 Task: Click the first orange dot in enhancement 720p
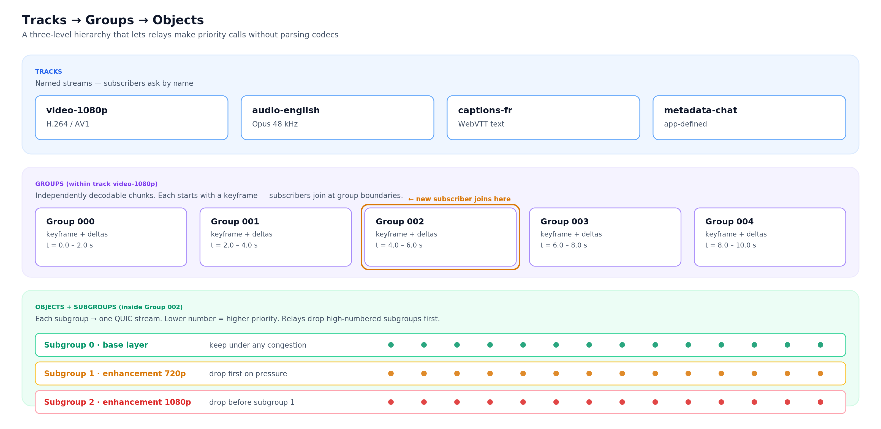pyautogui.click(x=391, y=374)
